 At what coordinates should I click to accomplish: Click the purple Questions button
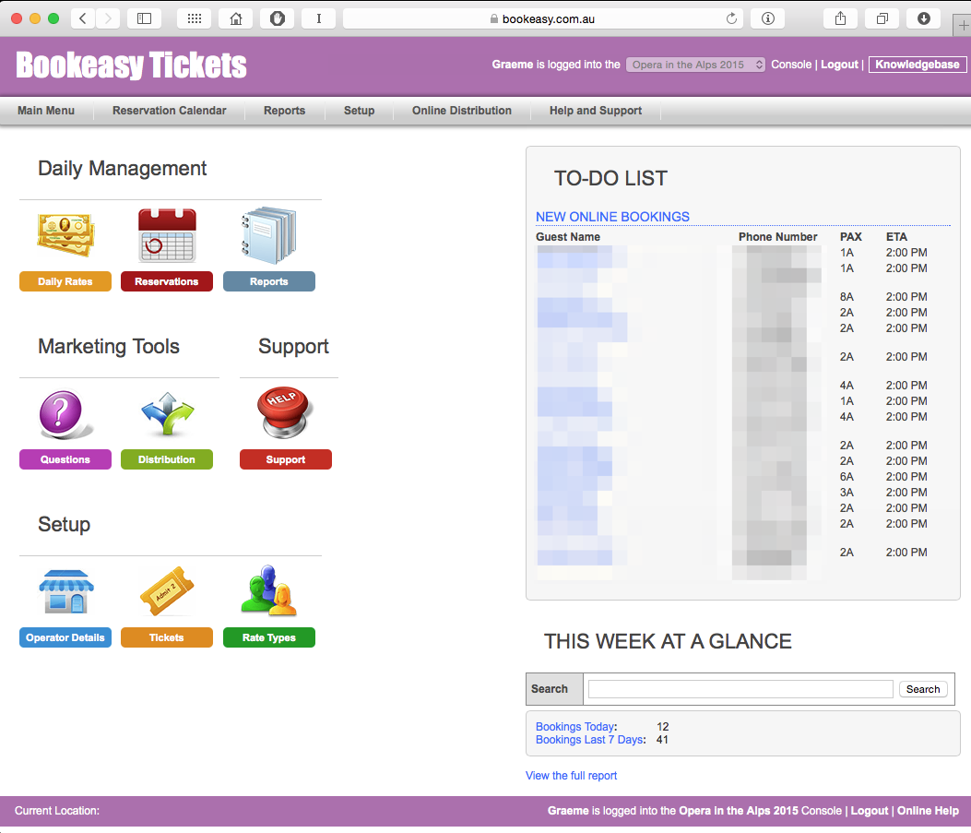coord(65,459)
